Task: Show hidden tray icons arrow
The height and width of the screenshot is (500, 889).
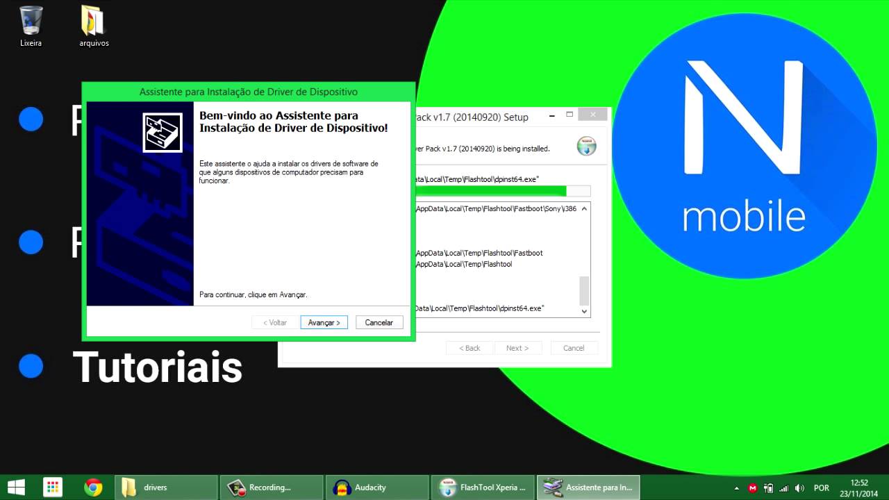Action: pos(736,488)
